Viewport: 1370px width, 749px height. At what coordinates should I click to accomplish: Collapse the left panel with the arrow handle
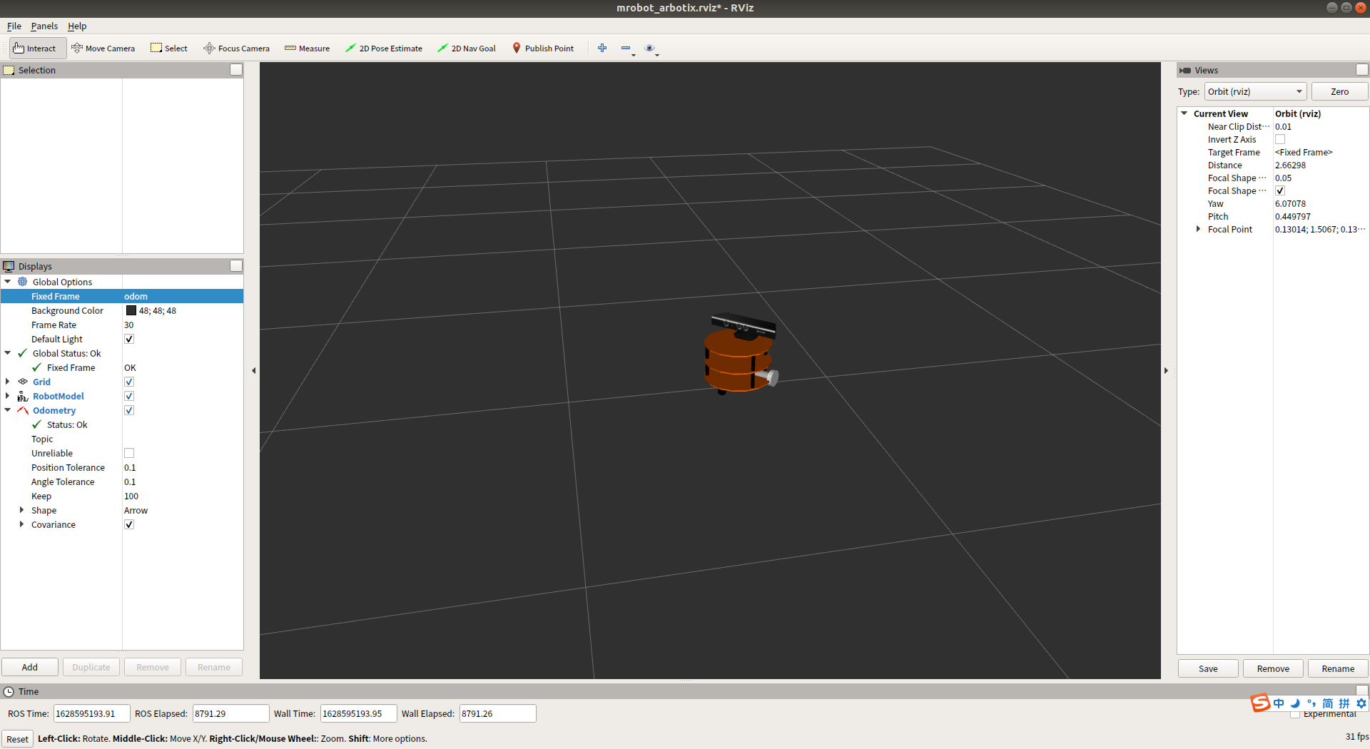(254, 370)
